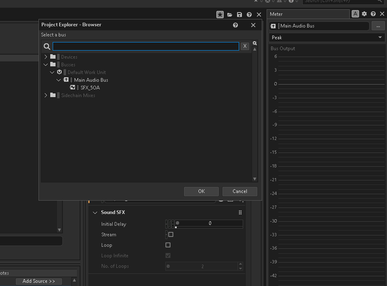Image resolution: width=387 pixels, height=286 pixels.
Task: Collapse the Default Work Unit node
Action: pos(52,72)
